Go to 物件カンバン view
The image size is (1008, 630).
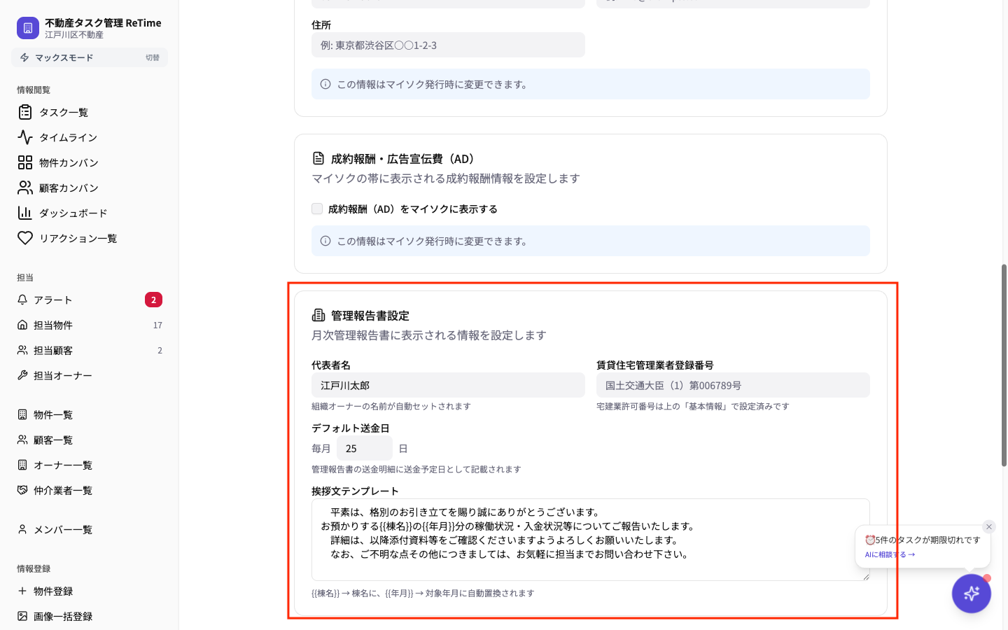90,162
